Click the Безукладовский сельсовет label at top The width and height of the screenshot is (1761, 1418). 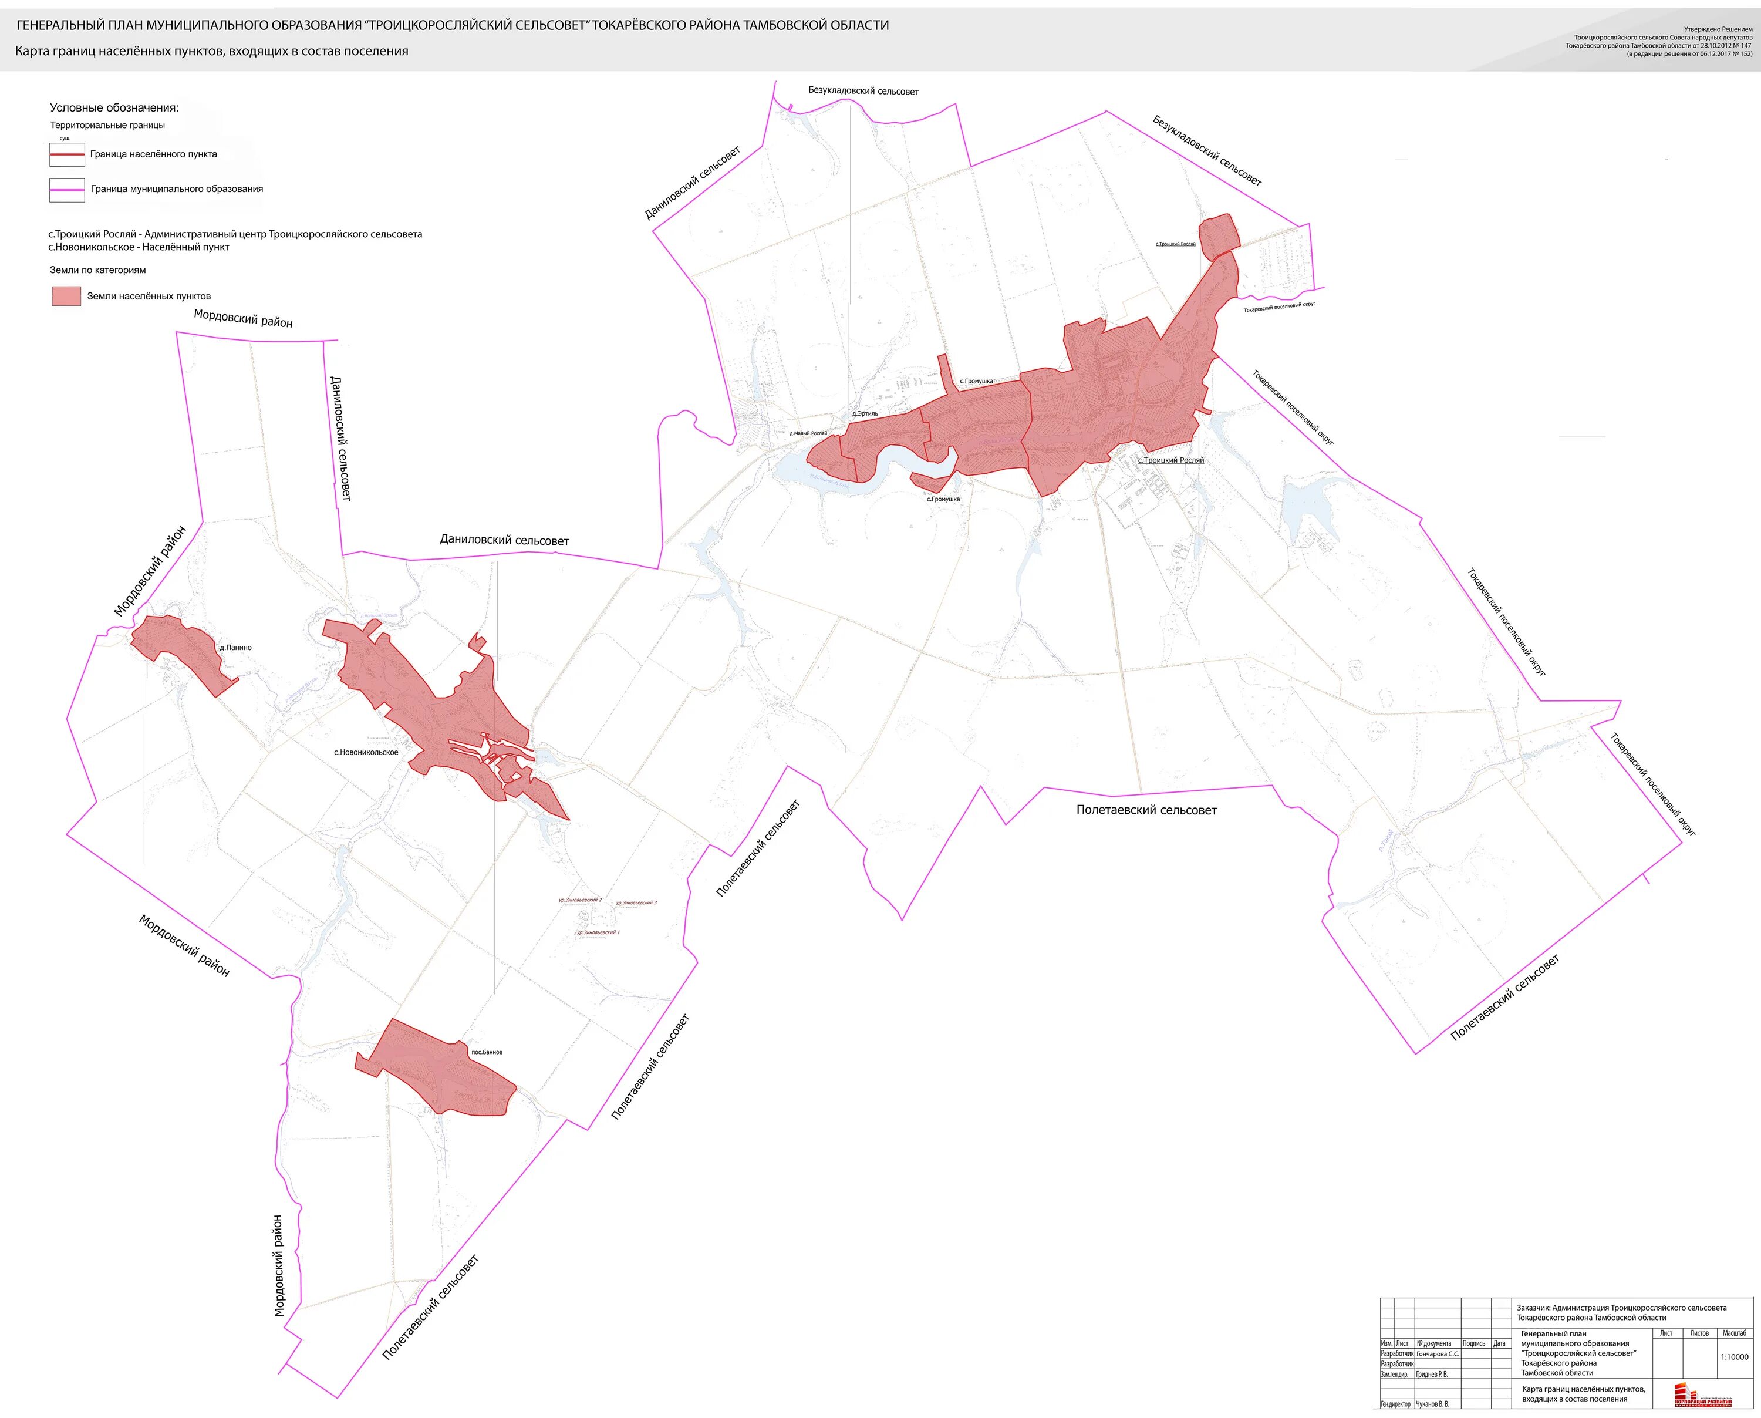coord(863,90)
